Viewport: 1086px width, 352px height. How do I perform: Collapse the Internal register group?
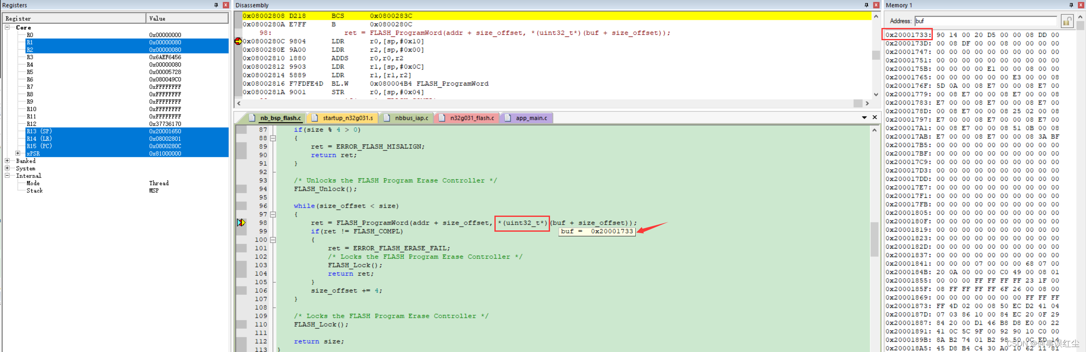tap(7, 175)
